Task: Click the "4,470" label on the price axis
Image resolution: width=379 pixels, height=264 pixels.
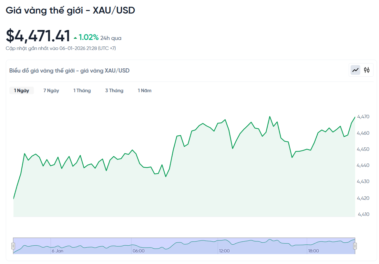Action: [363, 117]
